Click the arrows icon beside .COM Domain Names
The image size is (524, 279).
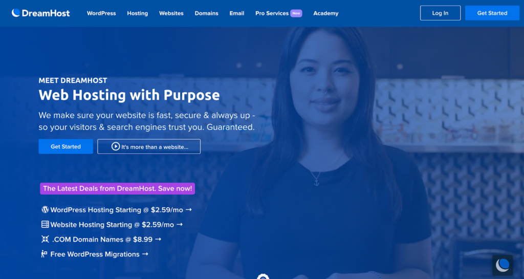click(45, 239)
